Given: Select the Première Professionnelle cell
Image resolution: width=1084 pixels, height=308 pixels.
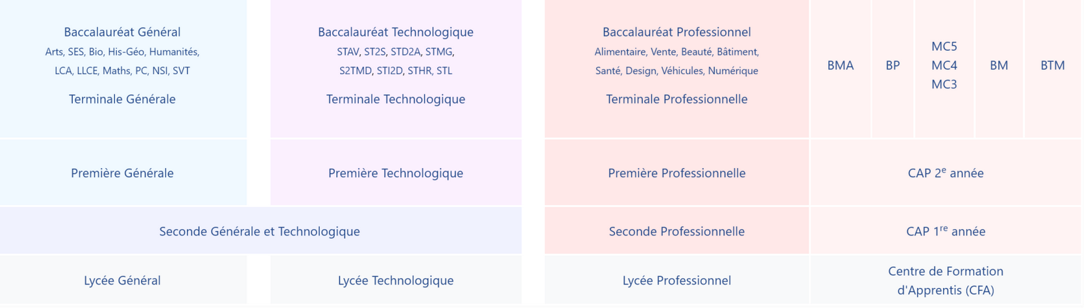Looking at the screenshot, I should point(676,173).
